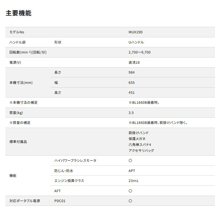Select the 長さ sub-label

point(58,72)
